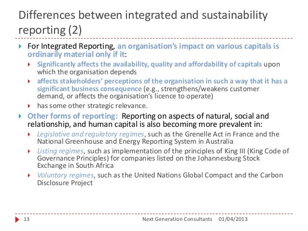
Task: Click the highlighted text 'Voluntary regimes'
Action: point(65,175)
